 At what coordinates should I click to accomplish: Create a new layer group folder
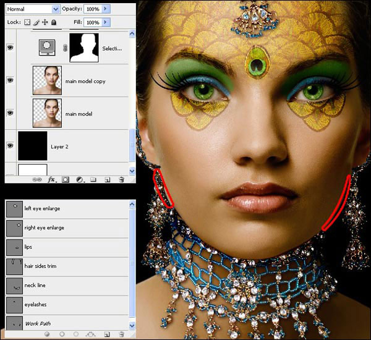coord(93,180)
